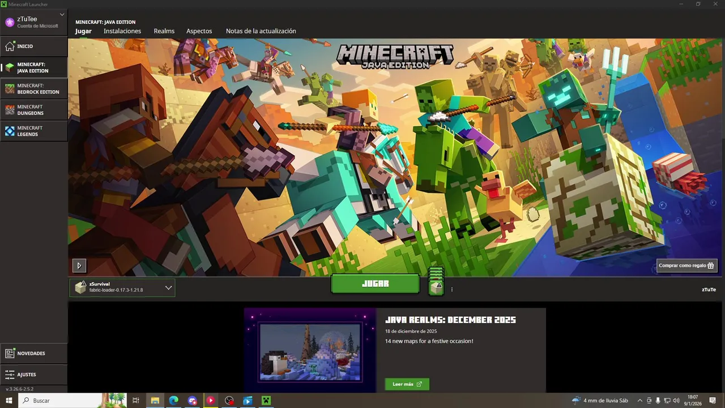Open the Windows notification center
The image size is (725, 408).
click(713, 401)
